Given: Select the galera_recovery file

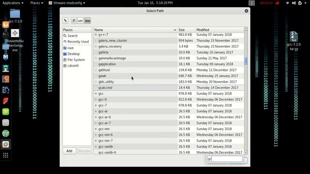Looking at the screenshot, I should point(169,46).
